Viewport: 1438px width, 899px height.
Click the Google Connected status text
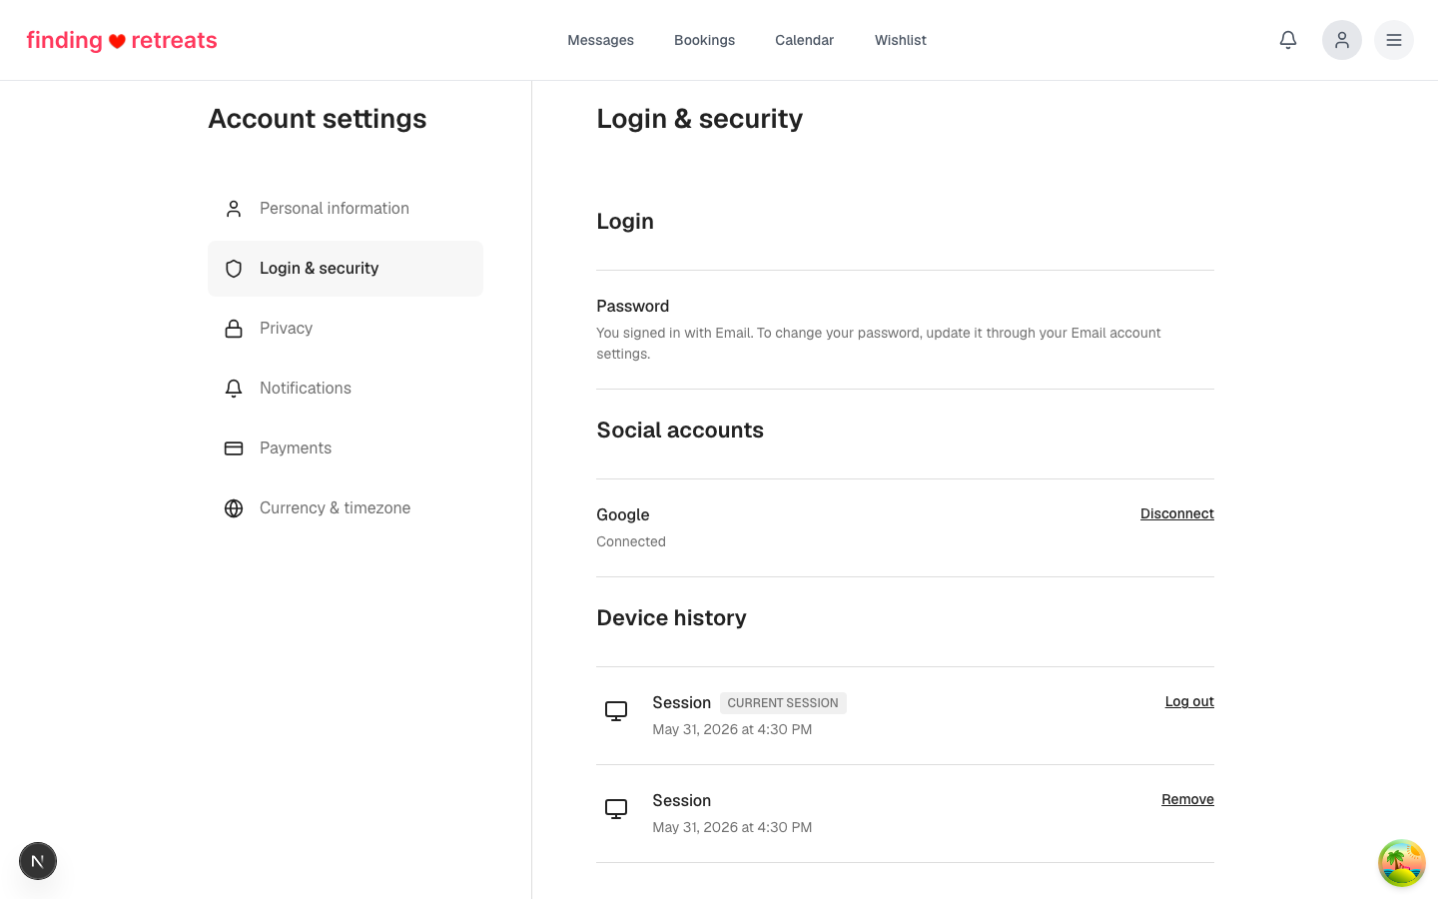(631, 541)
